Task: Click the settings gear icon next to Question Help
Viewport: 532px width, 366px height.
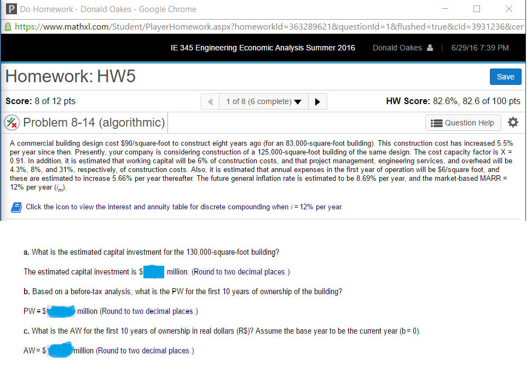Action: [513, 122]
